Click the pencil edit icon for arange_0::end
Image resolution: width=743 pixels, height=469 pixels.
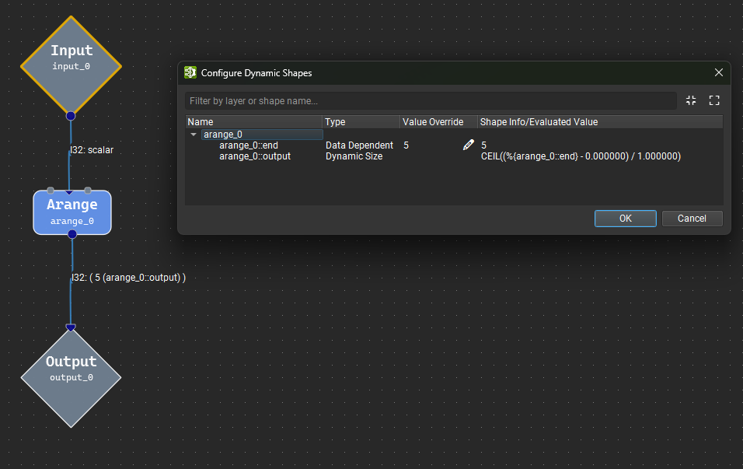point(468,145)
